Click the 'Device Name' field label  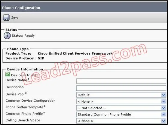click(x=17, y=80)
